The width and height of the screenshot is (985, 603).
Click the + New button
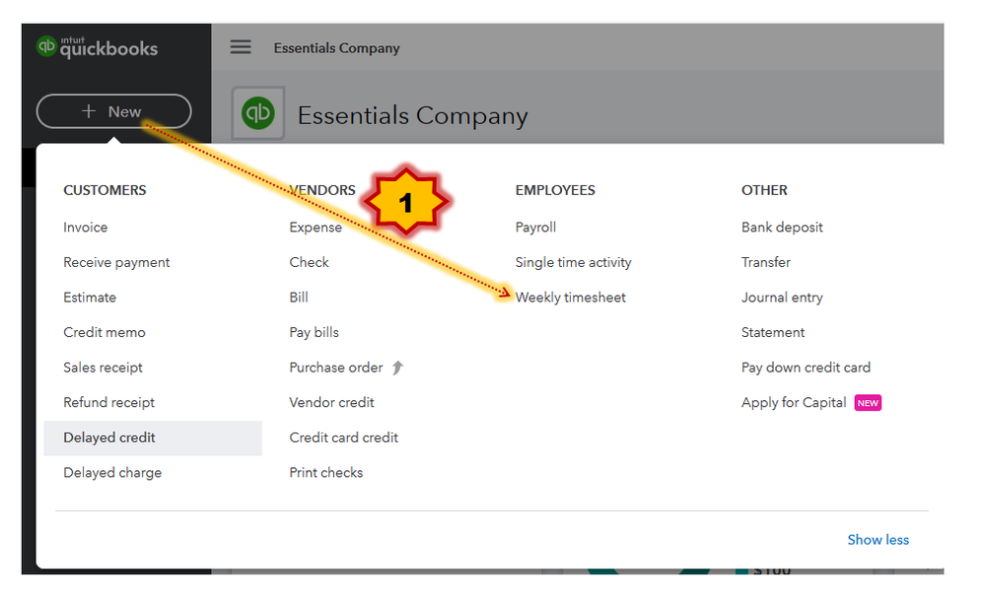[113, 111]
